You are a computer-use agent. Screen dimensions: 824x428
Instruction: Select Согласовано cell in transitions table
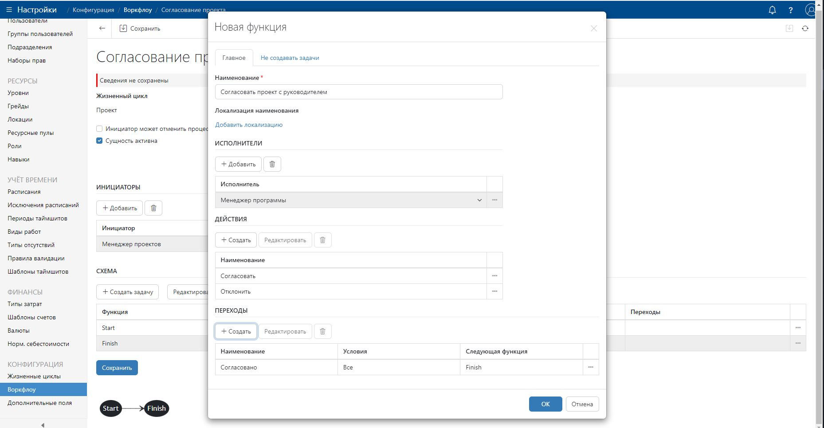click(x=276, y=367)
